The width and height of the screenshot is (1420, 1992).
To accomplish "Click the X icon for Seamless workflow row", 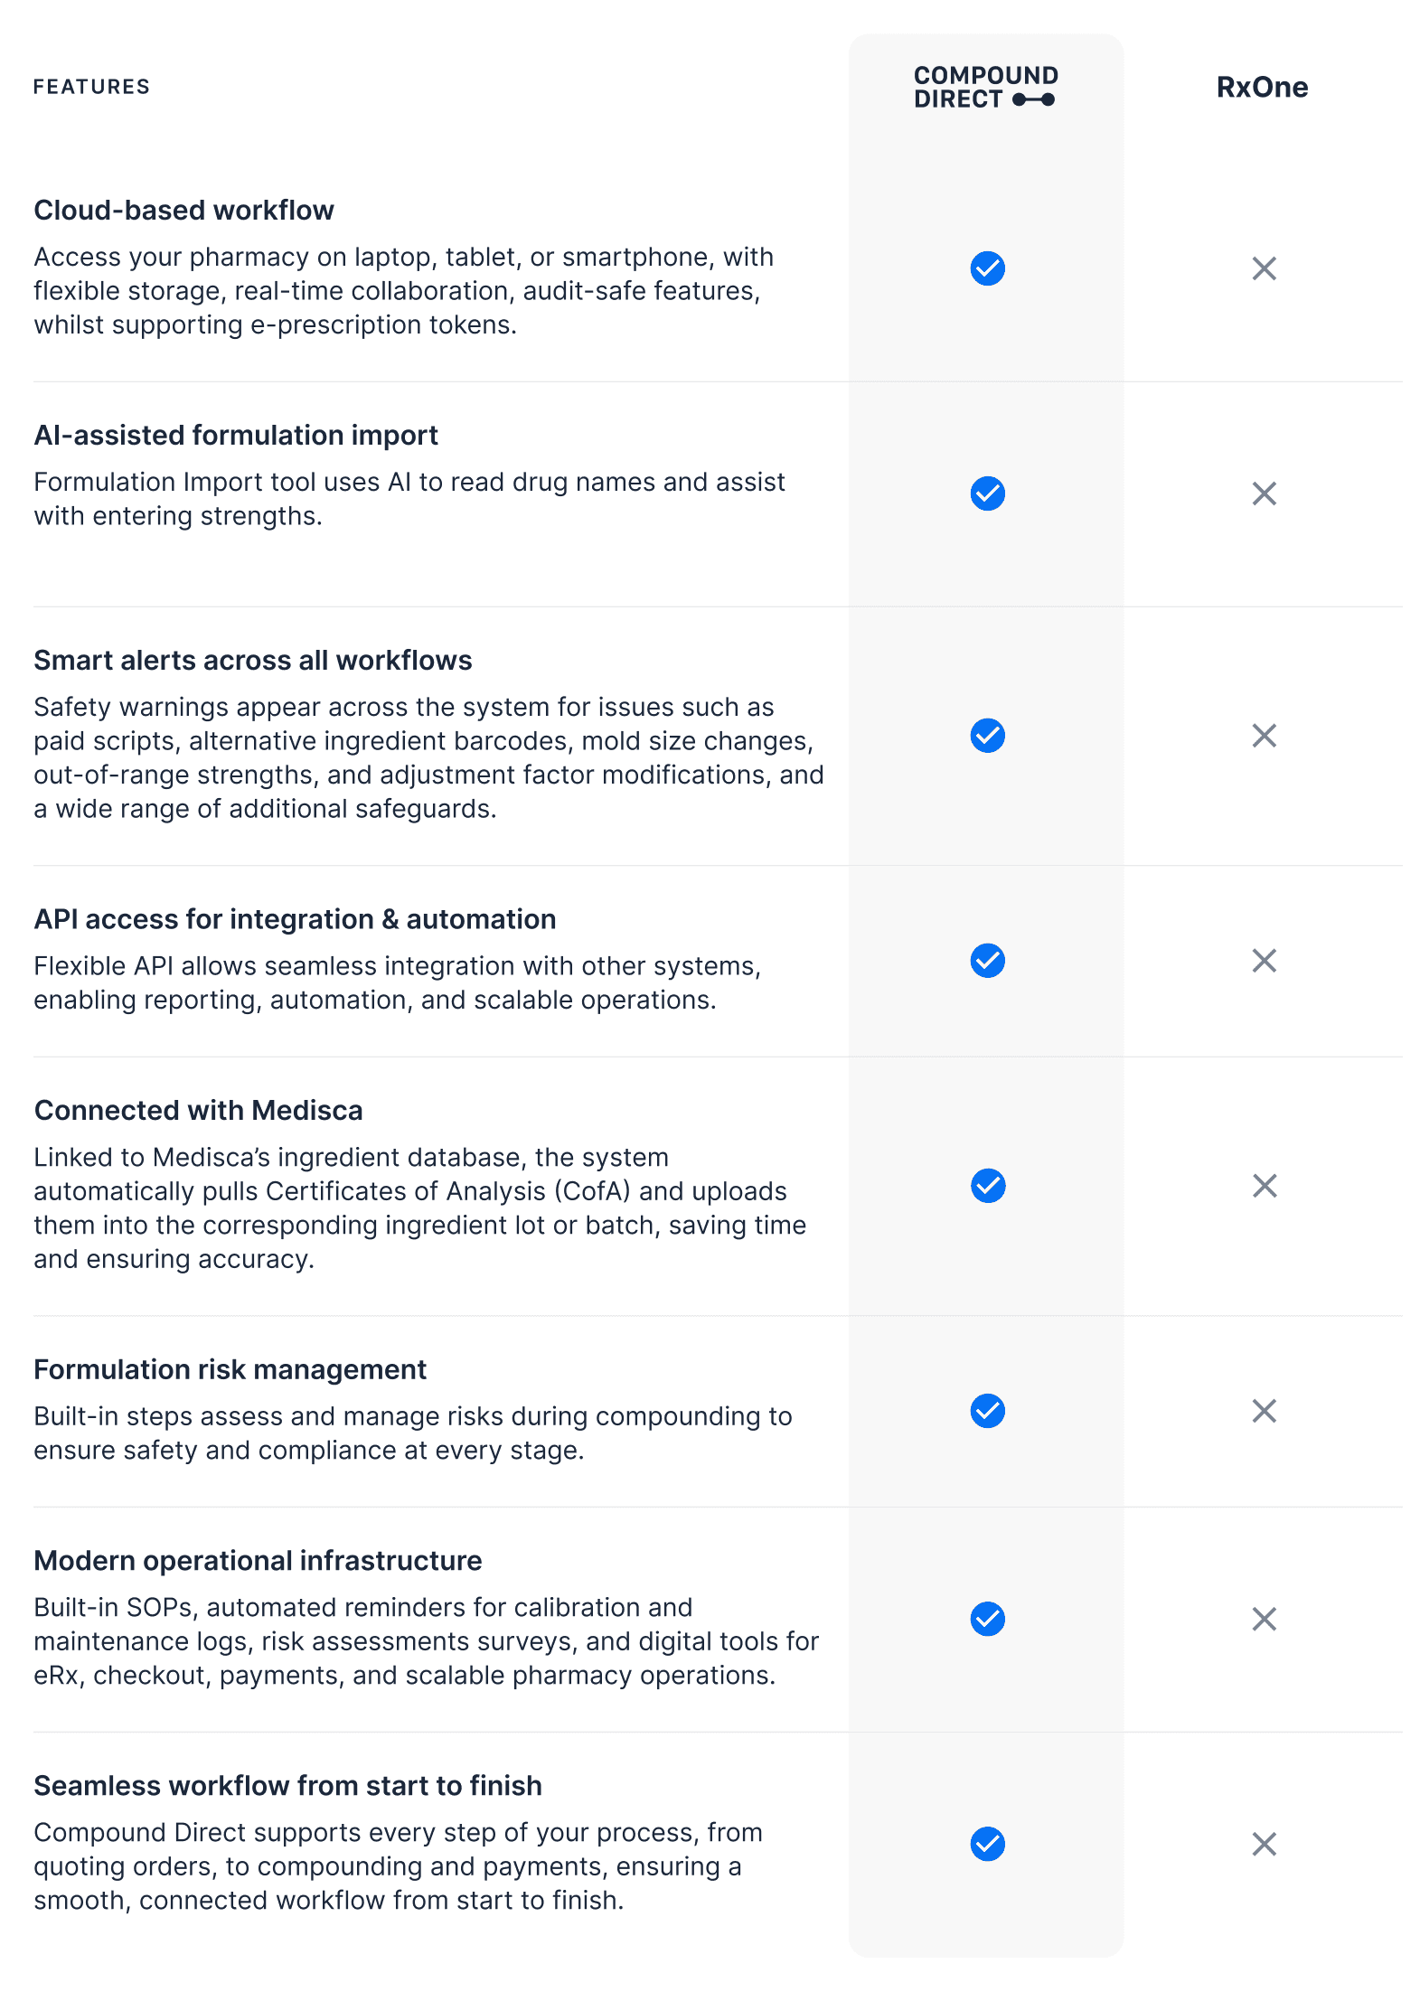I will pyautogui.click(x=1264, y=1844).
